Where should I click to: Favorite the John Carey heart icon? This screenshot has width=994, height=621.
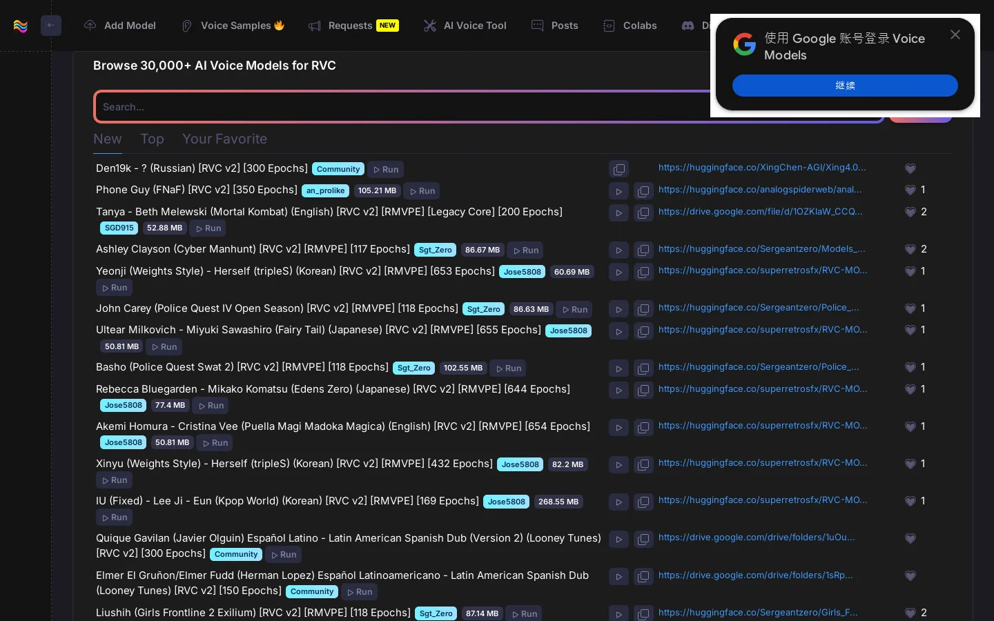(x=910, y=308)
